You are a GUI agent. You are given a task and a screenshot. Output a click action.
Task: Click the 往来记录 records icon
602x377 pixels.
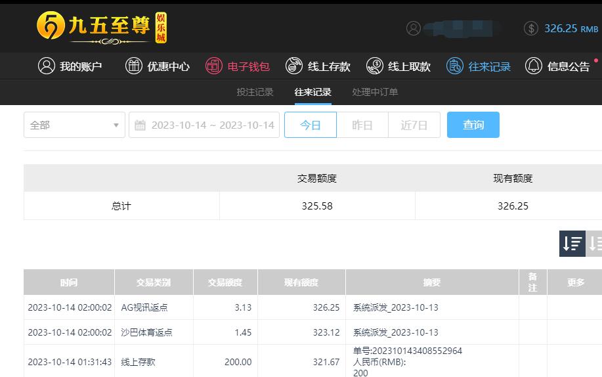click(454, 66)
